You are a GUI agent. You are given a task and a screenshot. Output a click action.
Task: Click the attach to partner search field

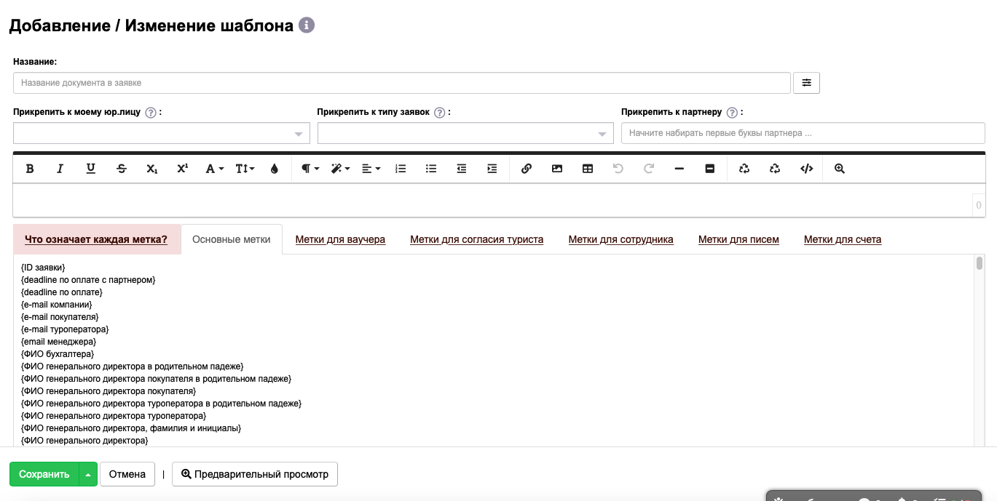coord(803,133)
